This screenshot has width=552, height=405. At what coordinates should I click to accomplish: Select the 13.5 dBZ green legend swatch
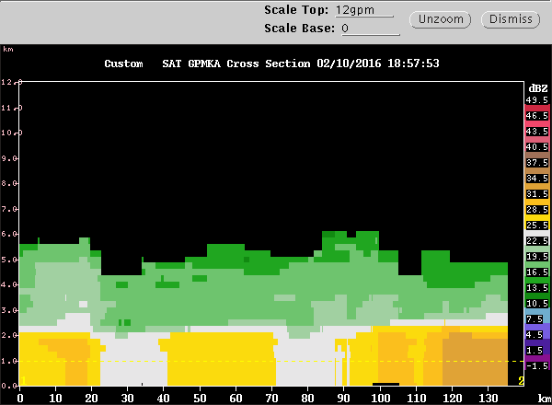pyautogui.click(x=536, y=287)
